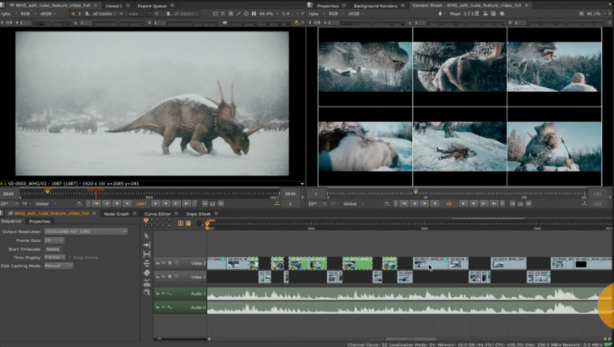The image size is (614, 347).
Task: Switch to the Export Queue tab
Action: point(152,6)
